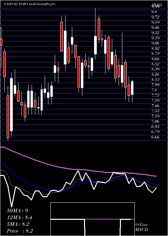Screen dimensions: 168x236
Task: Click the <<Live MACD label
Action: point(141,227)
